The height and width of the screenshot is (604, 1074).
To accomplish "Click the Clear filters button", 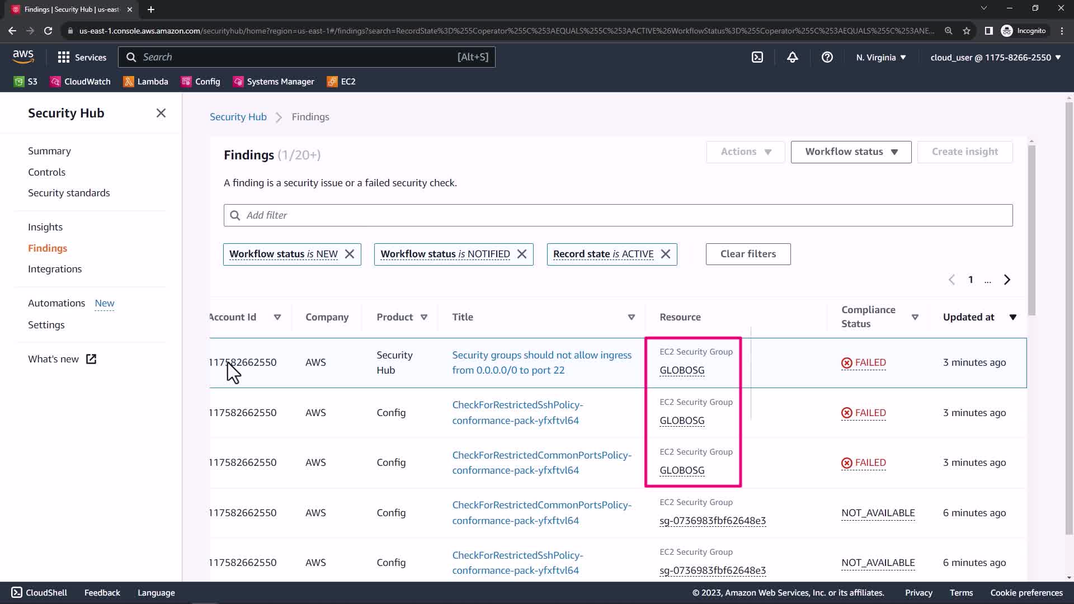I will coord(748,254).
